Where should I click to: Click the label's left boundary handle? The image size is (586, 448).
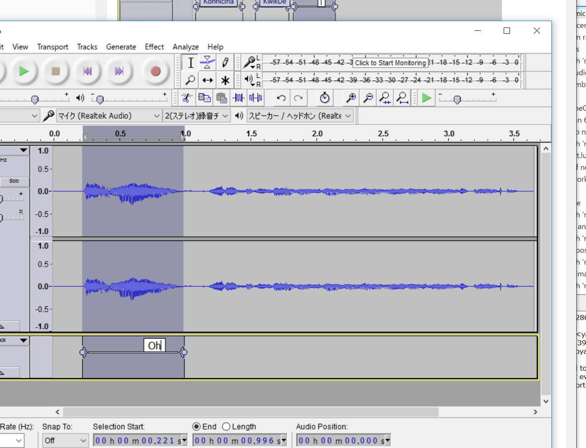point(83,352)
